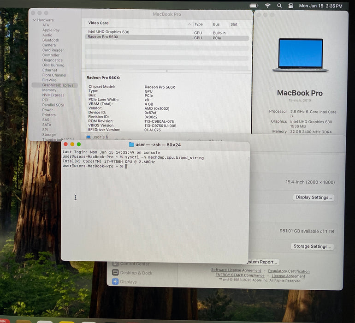355x323 pixels.
Task: Click the Terminal prompt input line
Action: 95,166
